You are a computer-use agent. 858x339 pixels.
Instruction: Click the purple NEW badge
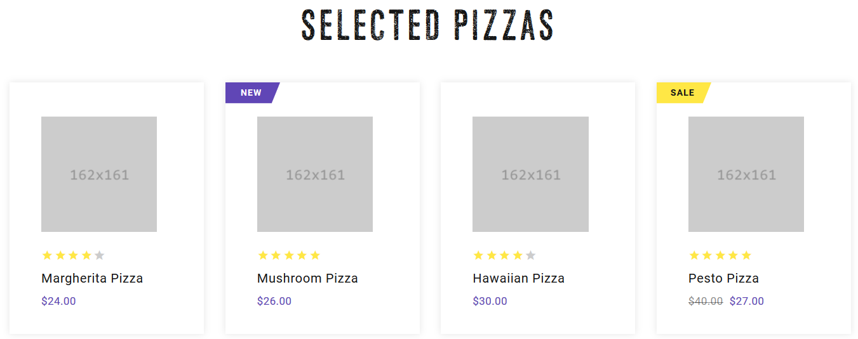click(251, 93)
